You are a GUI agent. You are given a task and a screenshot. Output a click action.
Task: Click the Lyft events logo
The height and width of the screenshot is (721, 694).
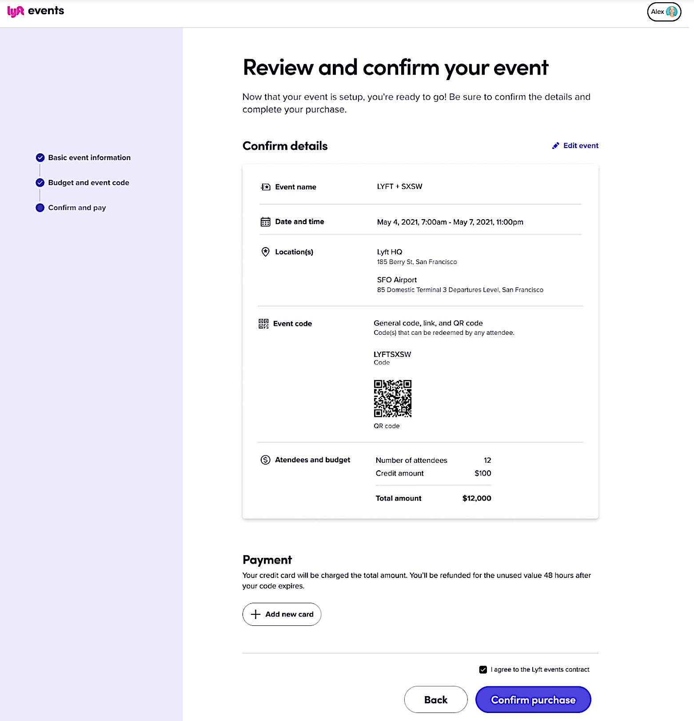[36, 11]
